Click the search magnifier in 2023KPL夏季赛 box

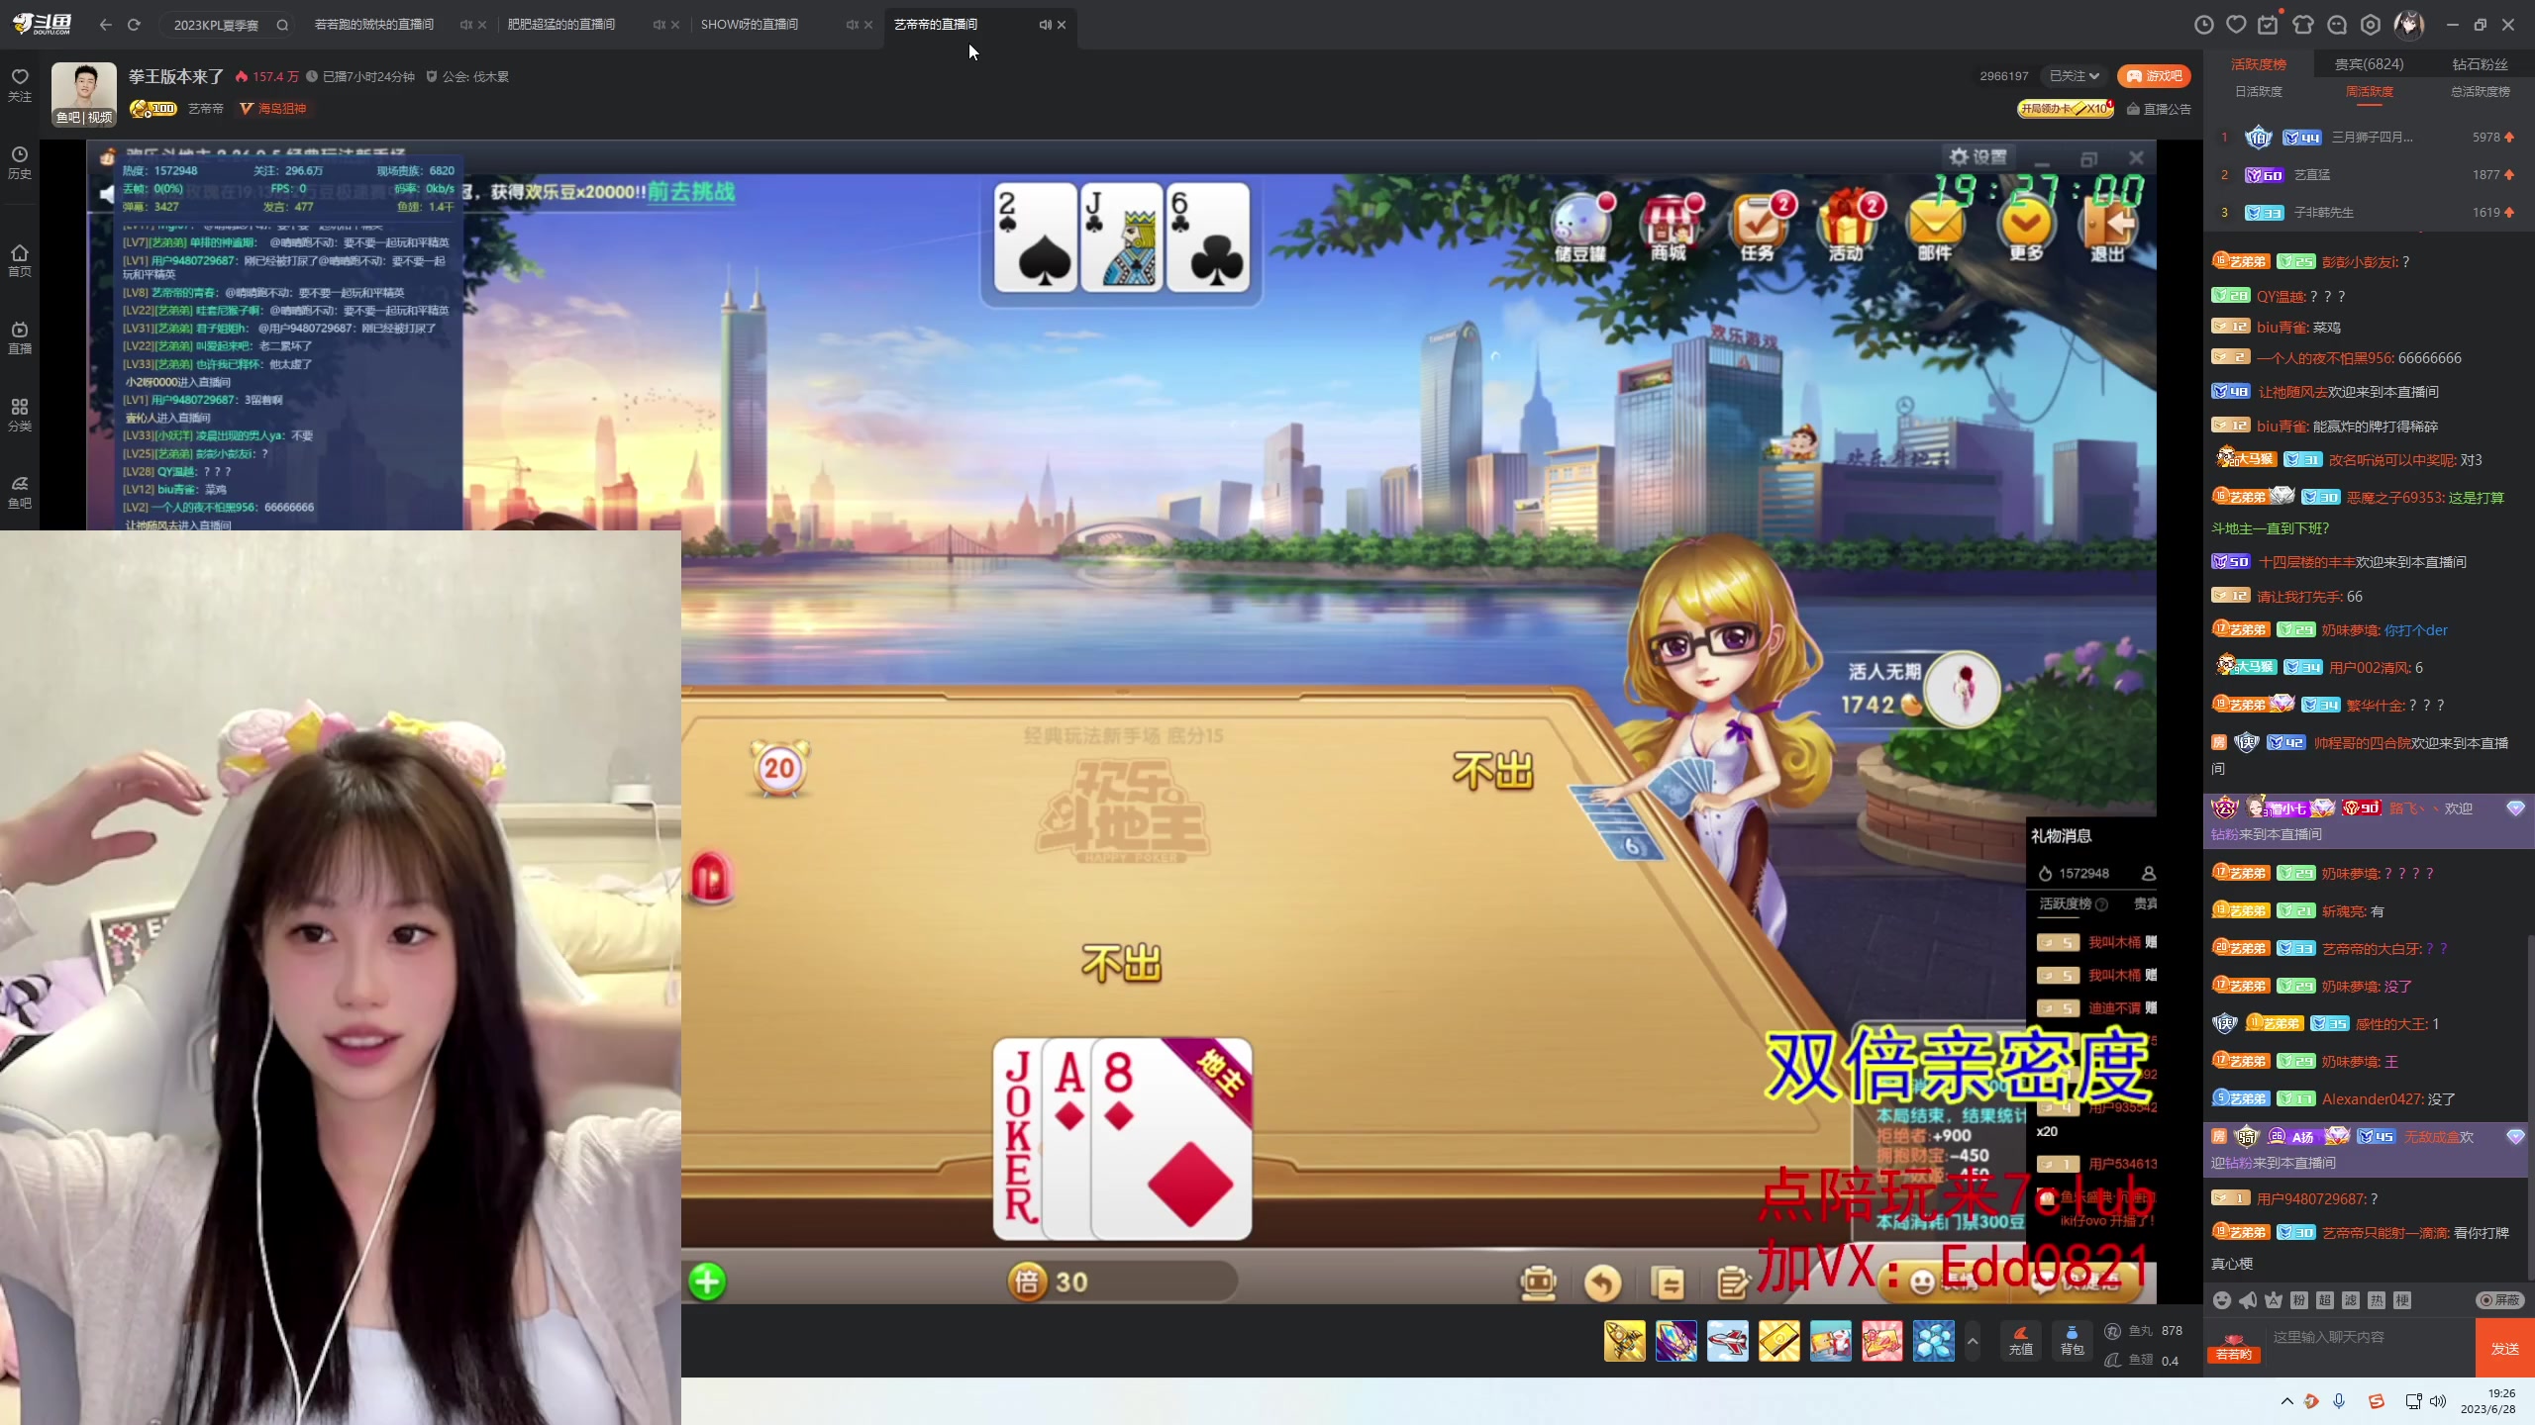click(x=282, y=25)
